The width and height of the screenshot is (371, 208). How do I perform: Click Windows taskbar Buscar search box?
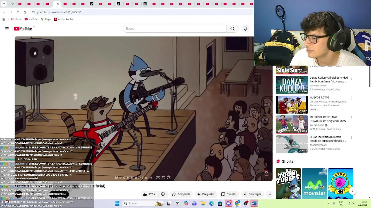pyautogui.click(x=143, y=203)
